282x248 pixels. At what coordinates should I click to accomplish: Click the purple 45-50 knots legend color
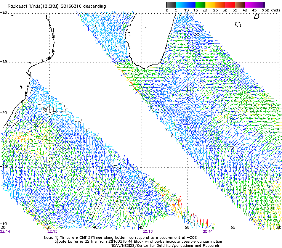coord(260,5)
